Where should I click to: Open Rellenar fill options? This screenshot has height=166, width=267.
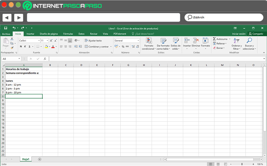(x=220, y=43)
